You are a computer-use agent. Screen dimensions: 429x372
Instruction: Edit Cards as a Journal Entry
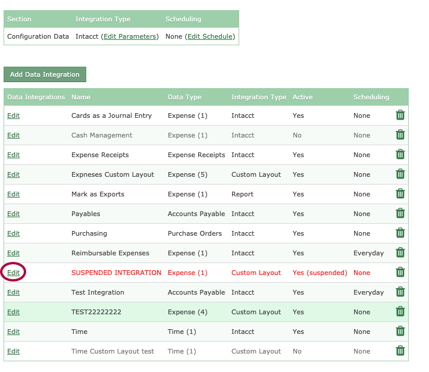coord(14,115)
